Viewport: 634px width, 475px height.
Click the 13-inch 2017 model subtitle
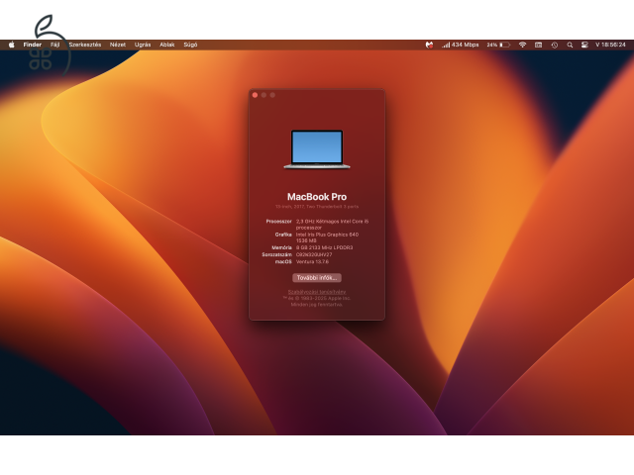317,207
